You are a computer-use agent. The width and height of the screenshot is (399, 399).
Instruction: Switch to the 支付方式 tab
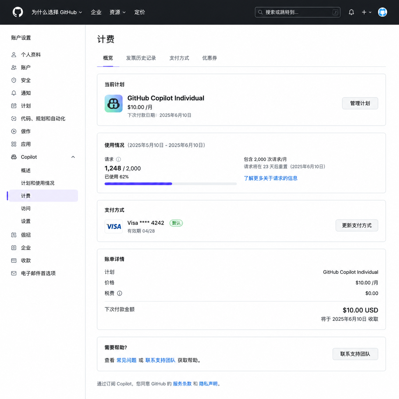(x=179, y=58)
